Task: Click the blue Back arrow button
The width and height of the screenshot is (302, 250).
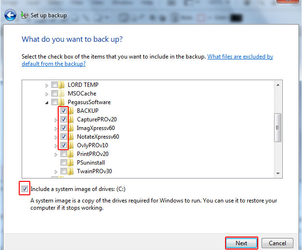Action: [x=10, y=15]
